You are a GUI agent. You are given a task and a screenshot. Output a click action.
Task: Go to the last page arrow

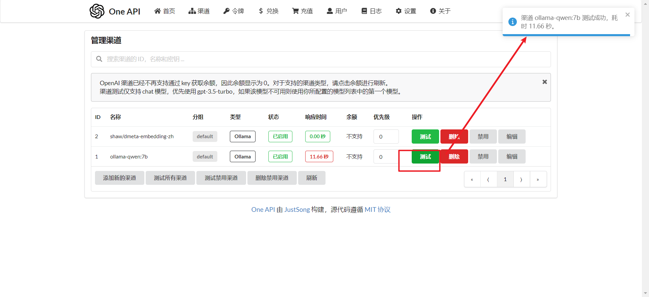click(x=538, y=179)
